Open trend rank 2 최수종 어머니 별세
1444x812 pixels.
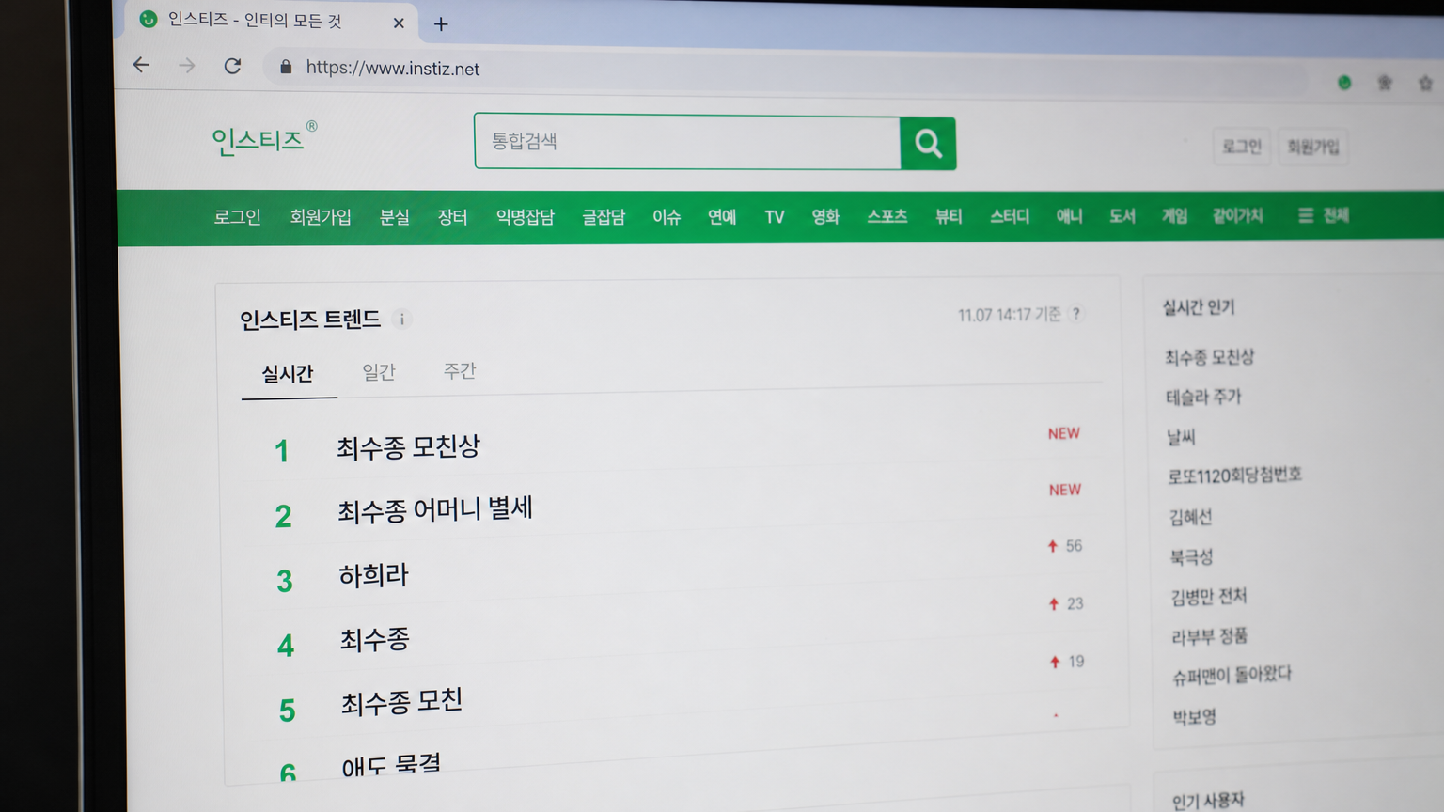[x=435, y=509]
